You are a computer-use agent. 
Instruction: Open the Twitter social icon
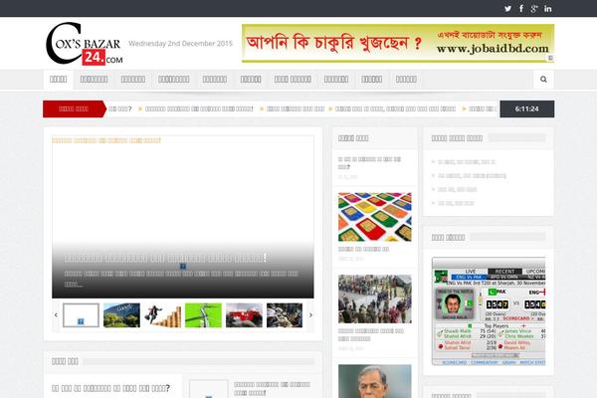507,8
